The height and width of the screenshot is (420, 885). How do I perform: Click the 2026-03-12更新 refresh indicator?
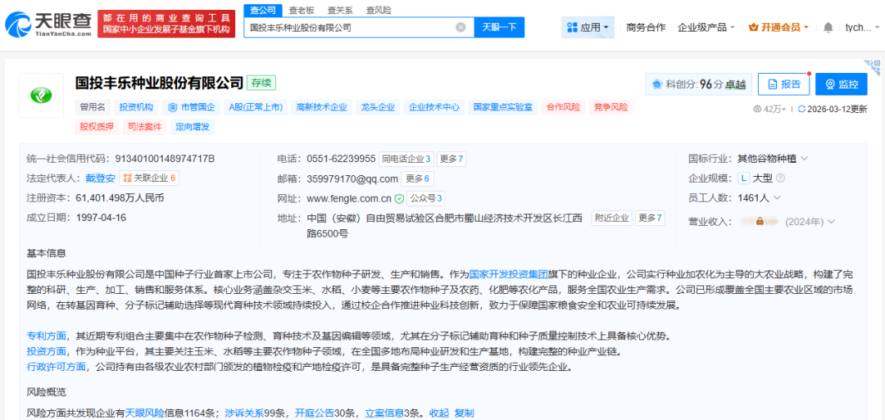tap(833, 110)
